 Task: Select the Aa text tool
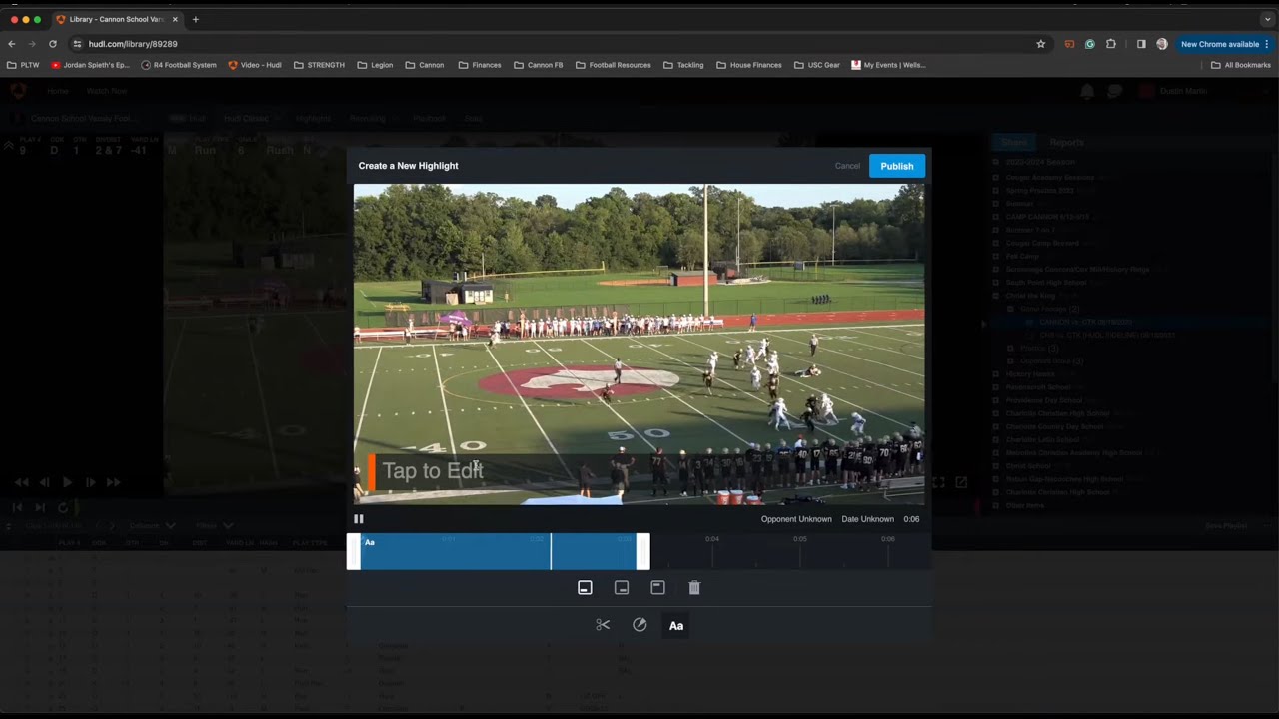click(x=676, y=625)
